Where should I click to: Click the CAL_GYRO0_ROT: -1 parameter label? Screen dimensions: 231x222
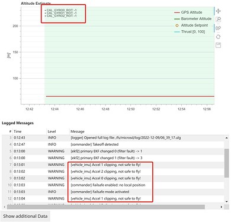click(x=62, y=10)
